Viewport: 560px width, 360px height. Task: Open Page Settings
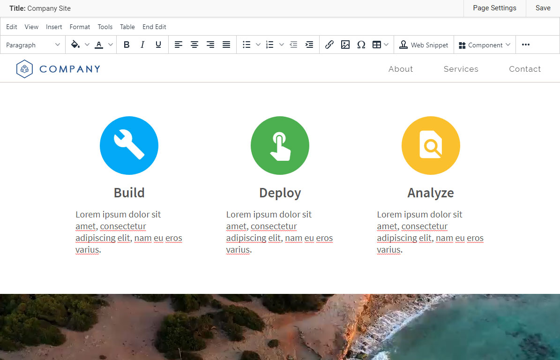coord(494,8)
